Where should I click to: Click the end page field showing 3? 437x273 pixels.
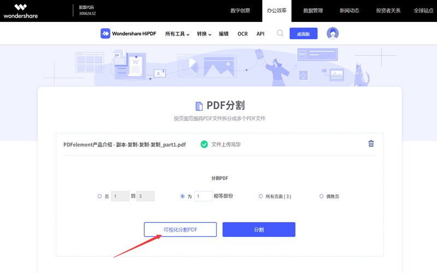click(145, 197)
